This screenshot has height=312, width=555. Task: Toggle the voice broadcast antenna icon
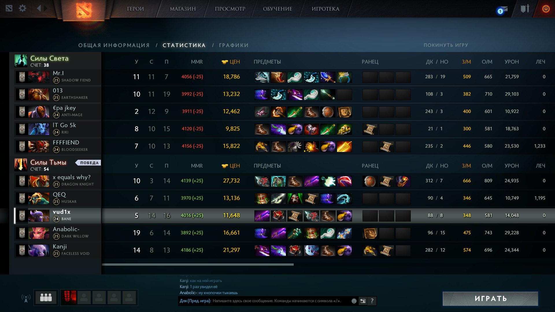pyautogui.click(x=26, y=298)
